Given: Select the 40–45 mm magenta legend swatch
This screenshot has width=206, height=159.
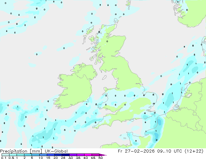Looking at the screenshot, I should pyautogui.click(x=88, y=155).
